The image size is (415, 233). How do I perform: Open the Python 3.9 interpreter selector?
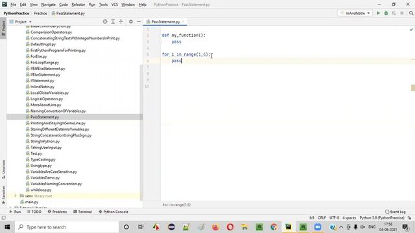382,218
